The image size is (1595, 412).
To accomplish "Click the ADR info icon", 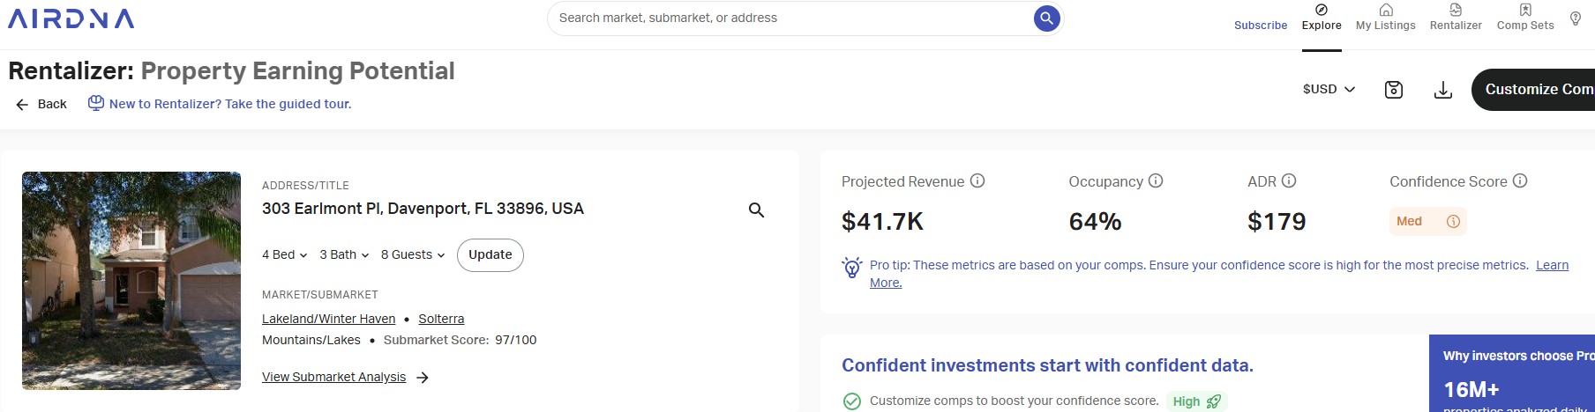I will (1289, 180).
